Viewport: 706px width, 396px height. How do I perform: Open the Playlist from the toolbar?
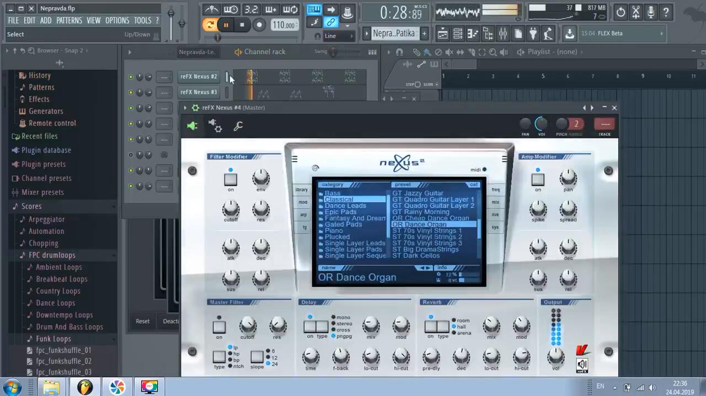tap(442, 34)
